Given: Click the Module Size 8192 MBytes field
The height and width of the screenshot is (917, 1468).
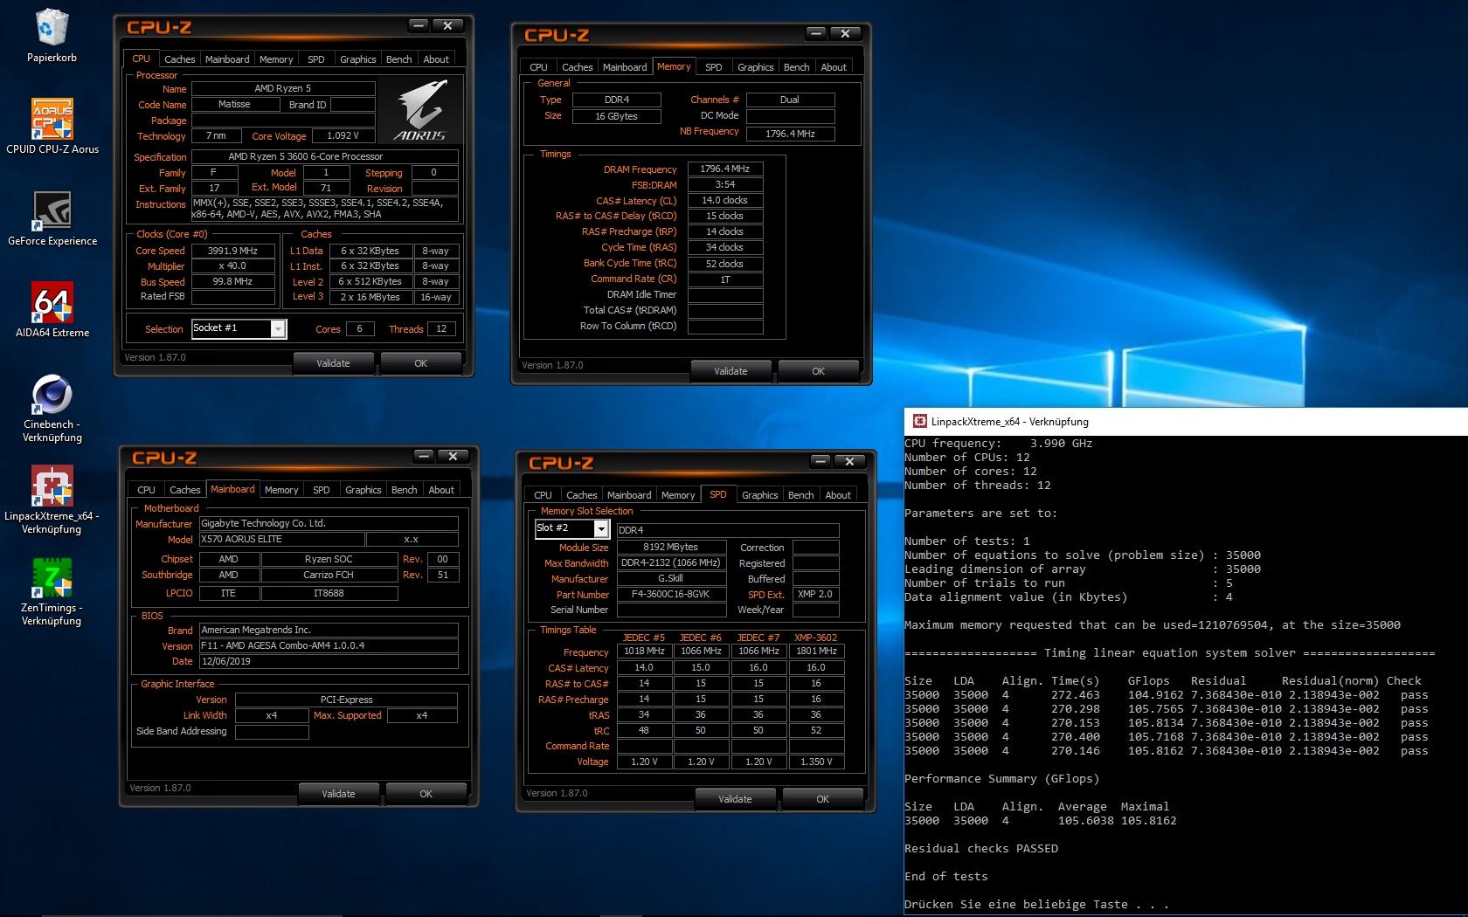Looking at the screenshot, I should (671, 547).
